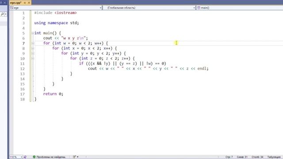This screenshot has width=283, height=159.
Task: Open the ege project scope dropdown
Action: pos(100,8)
